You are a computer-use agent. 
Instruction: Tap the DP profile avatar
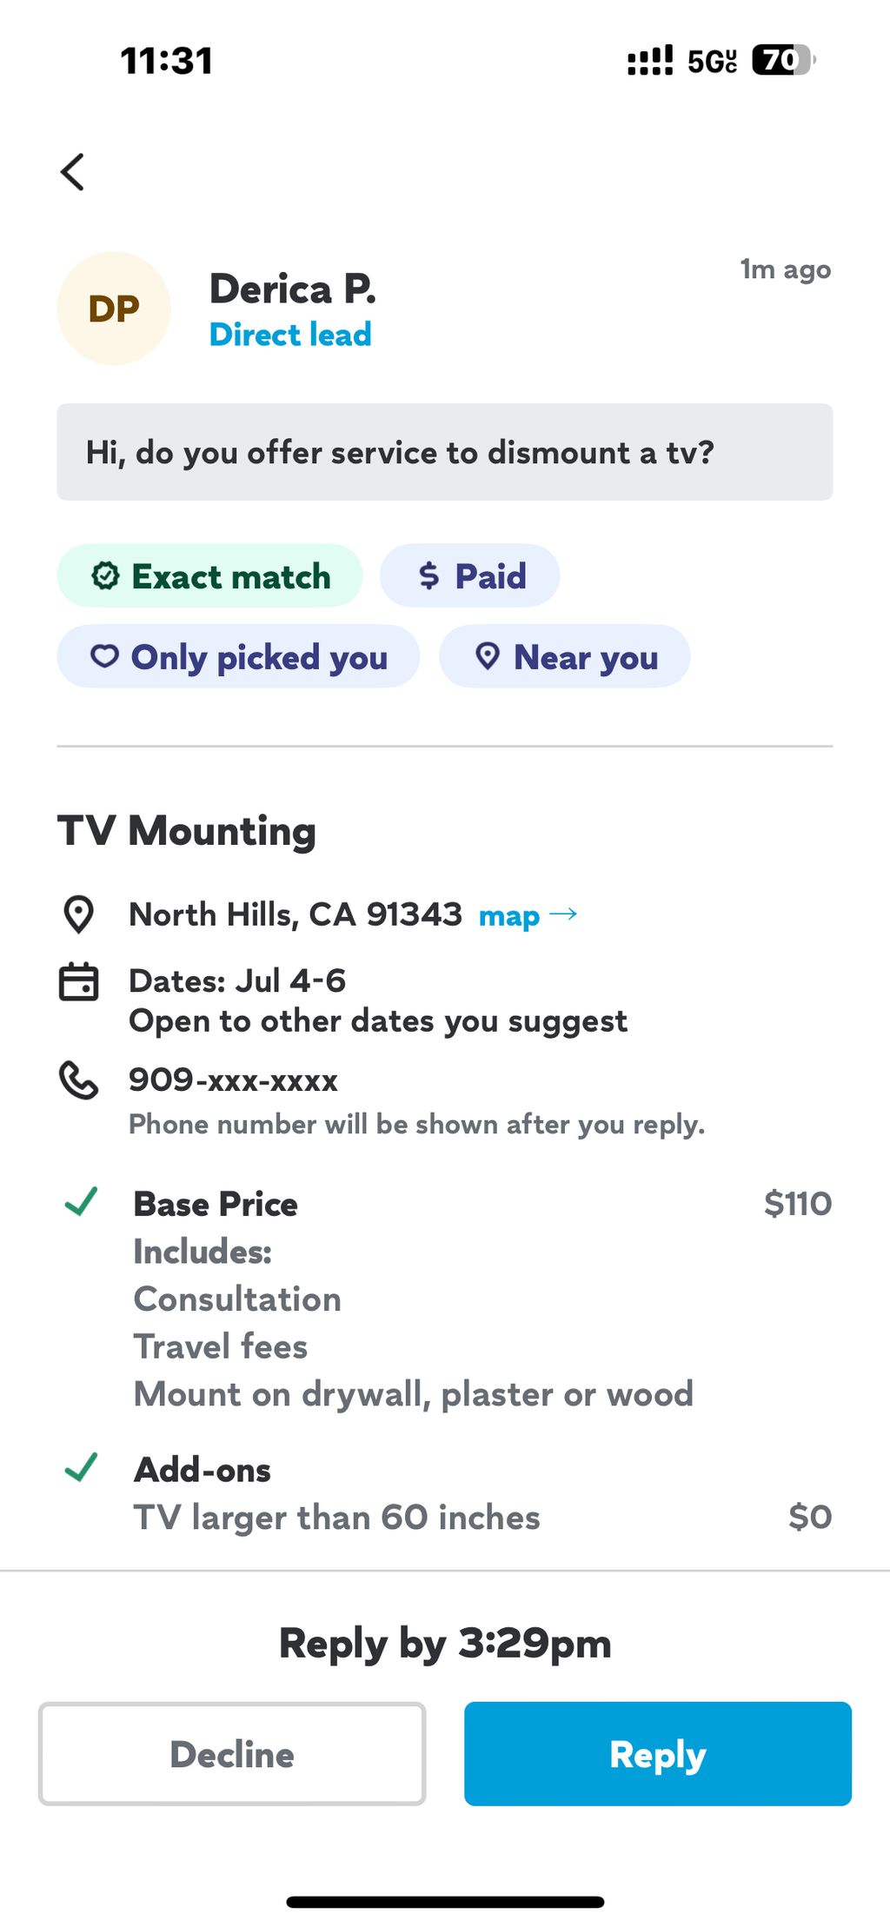114,309
